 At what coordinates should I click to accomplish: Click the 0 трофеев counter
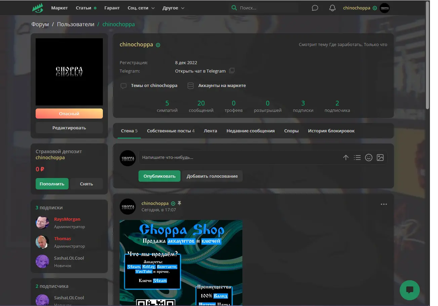click(234, 106)
